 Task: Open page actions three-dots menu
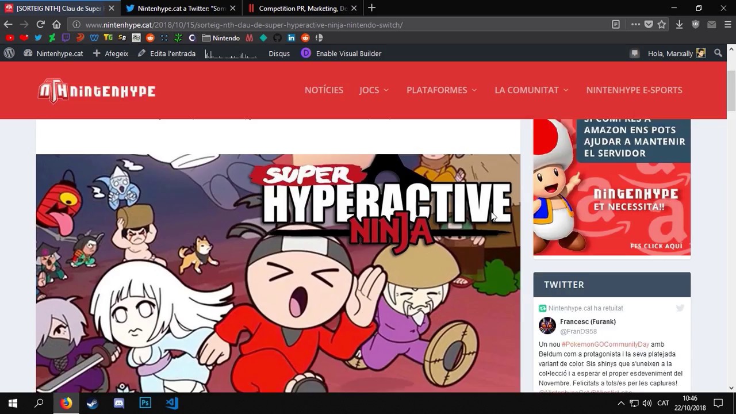[x=635, y=24]
